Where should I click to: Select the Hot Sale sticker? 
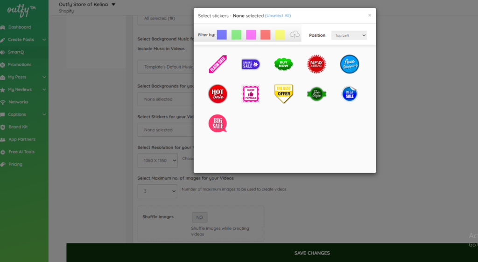click(x=218, y=94)
